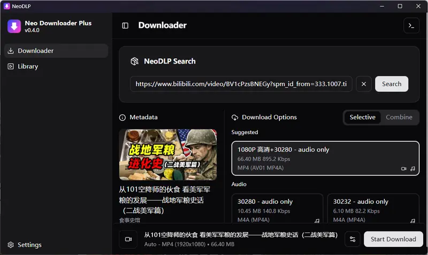Clear the URL with the X icon

pos(363,84)
